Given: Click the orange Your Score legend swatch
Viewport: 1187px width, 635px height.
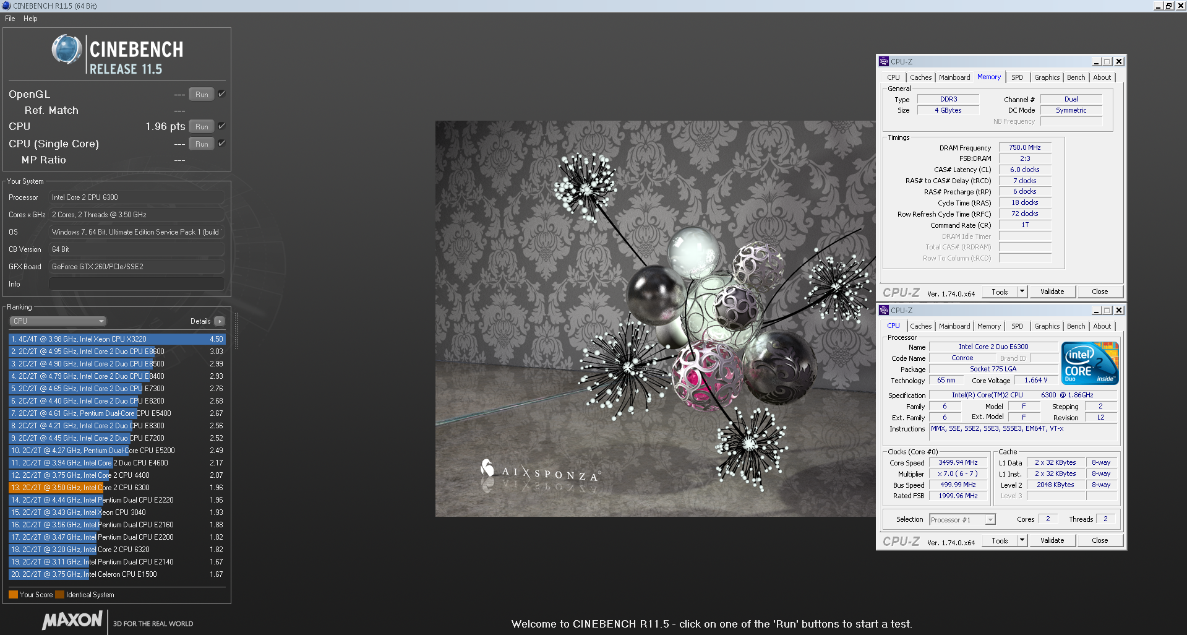Looking at the screenshot, I should [13, 595].
